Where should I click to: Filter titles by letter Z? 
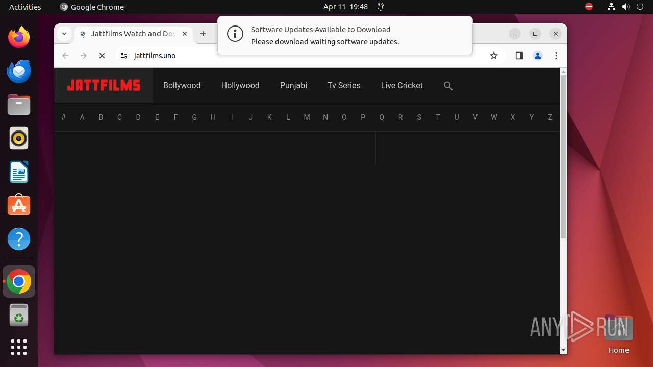[550, 117]
